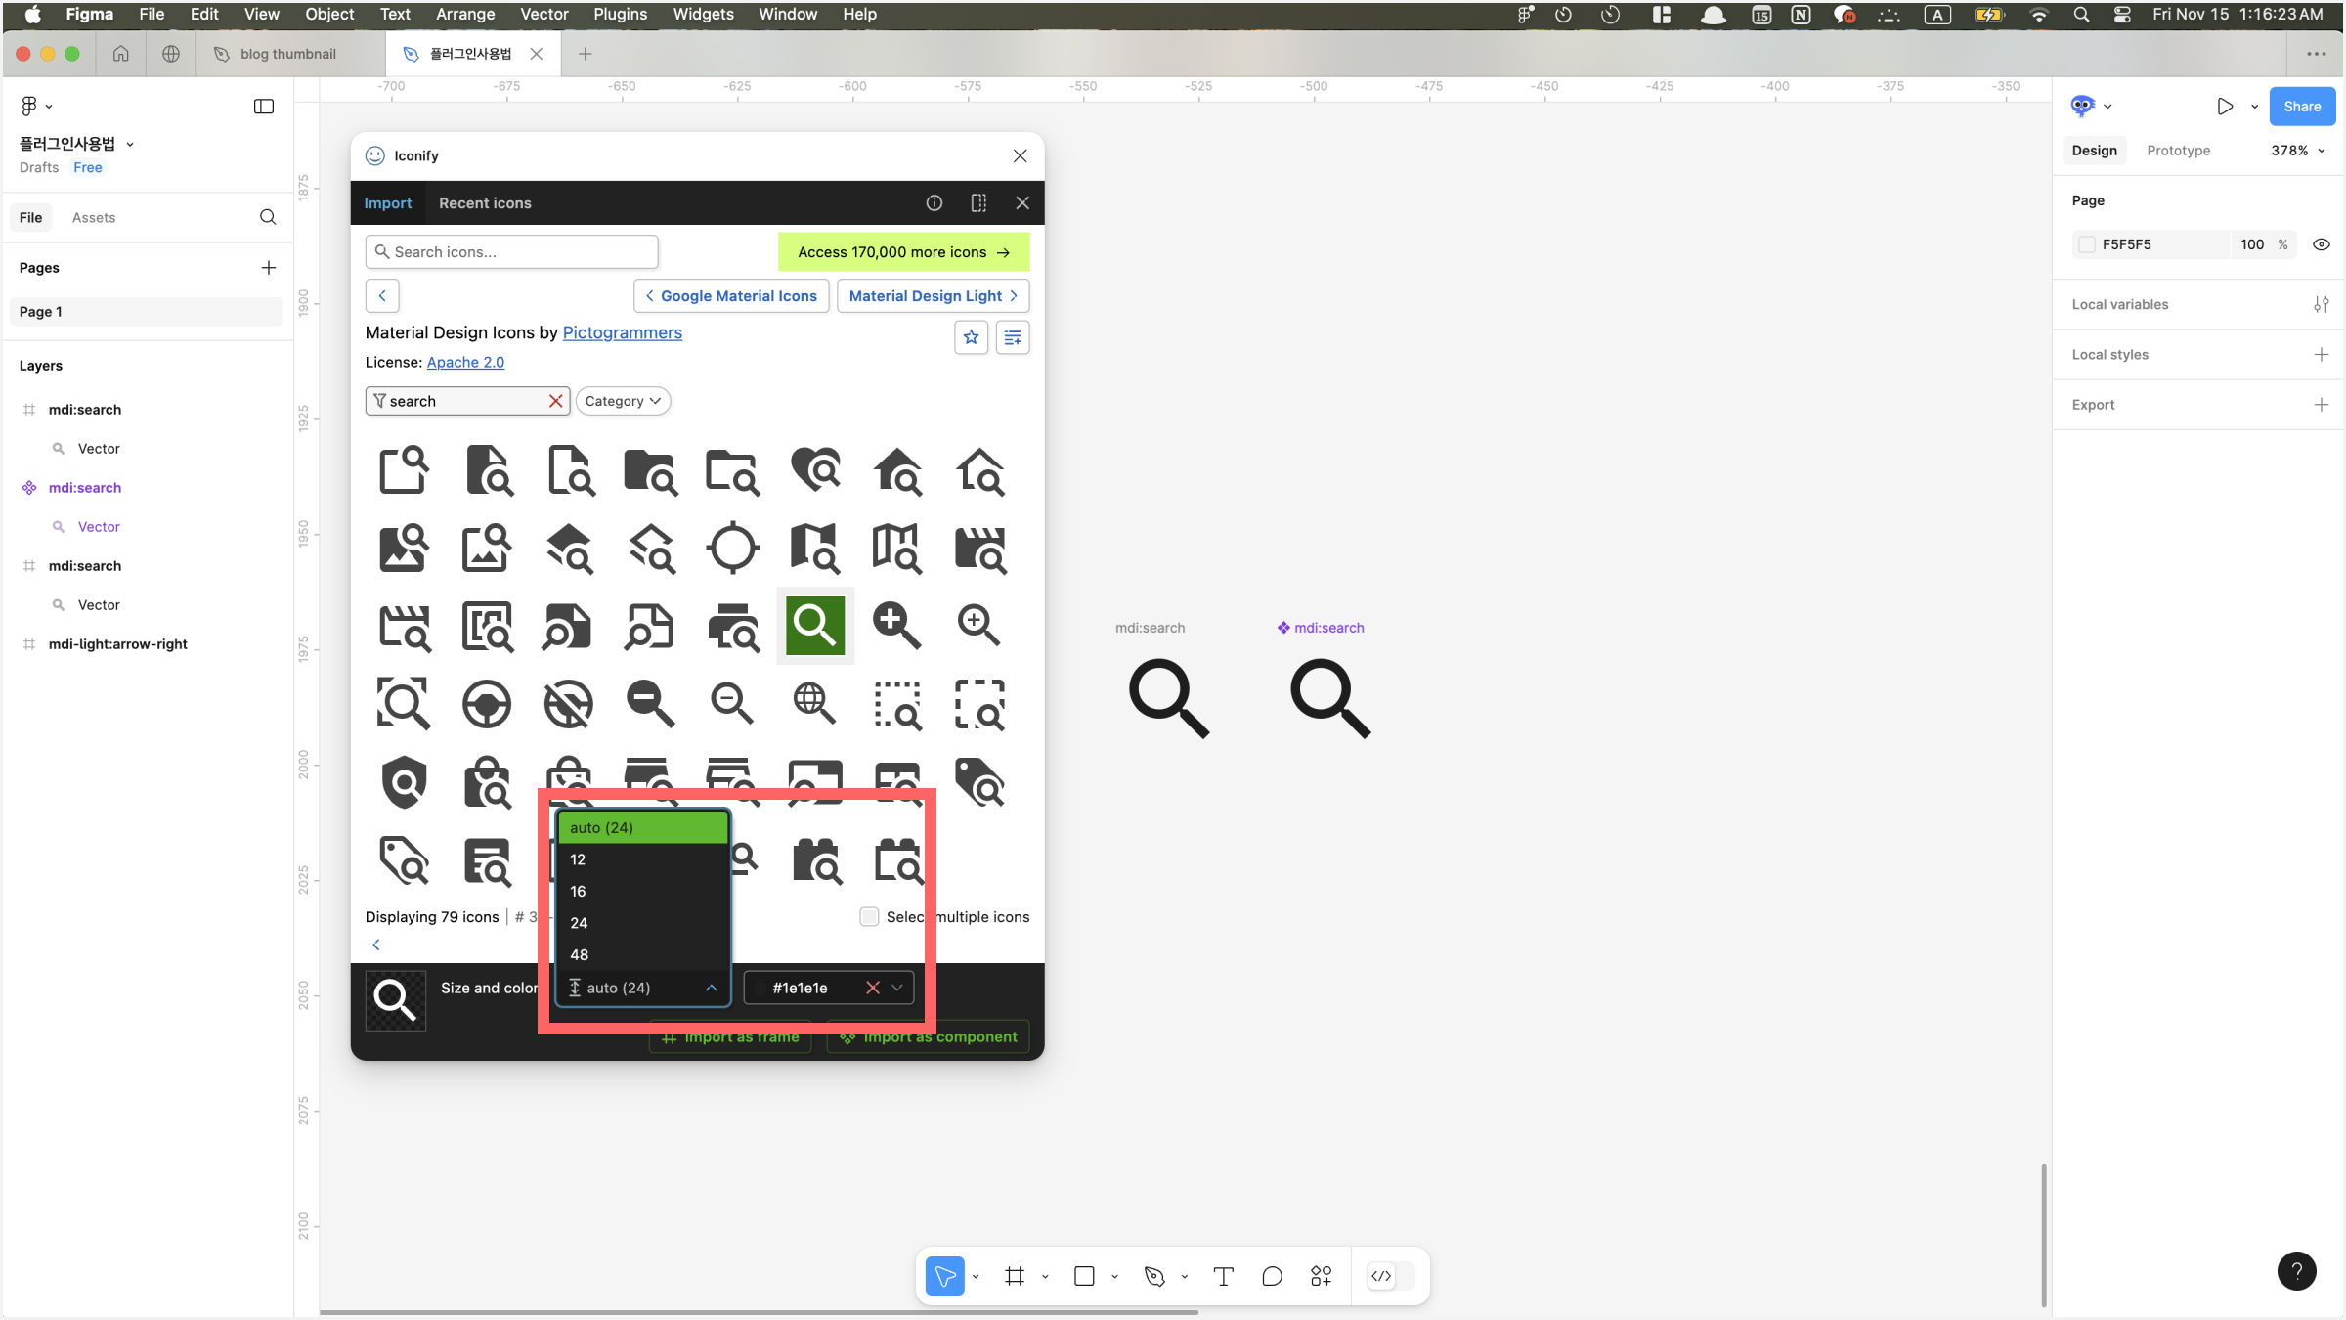Select the folder search filled icon
2346x1320 pixels.
click(650, 470)
